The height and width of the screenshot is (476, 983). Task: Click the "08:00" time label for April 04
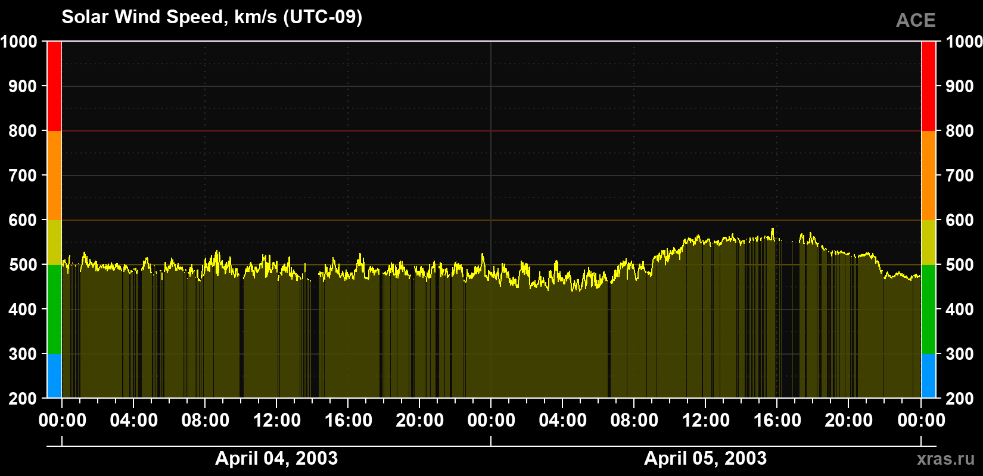coord(206,421)
